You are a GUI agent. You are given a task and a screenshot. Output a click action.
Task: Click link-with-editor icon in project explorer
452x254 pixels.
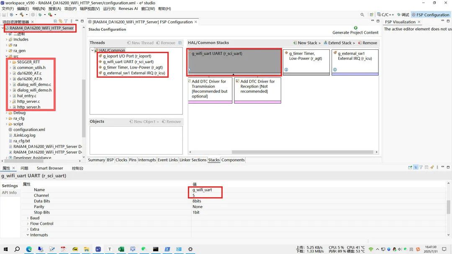(x=61, y=21)
